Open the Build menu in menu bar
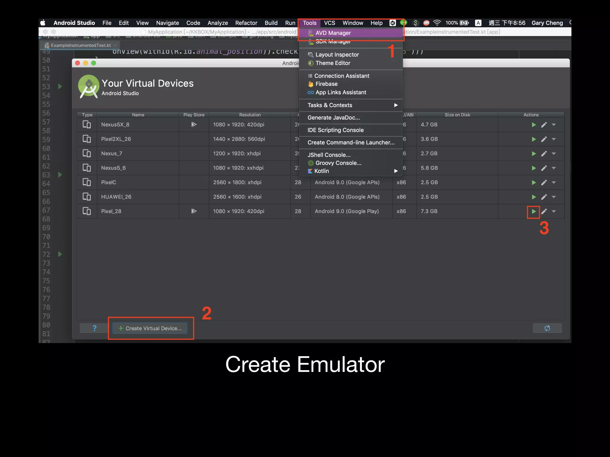 pos(271,23)
